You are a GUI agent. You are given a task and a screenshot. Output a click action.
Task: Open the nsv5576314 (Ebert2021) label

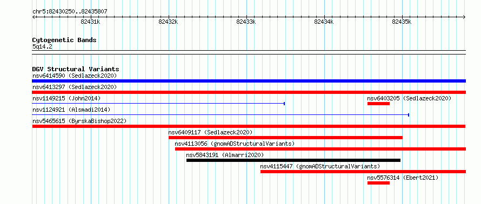[403, 178]
